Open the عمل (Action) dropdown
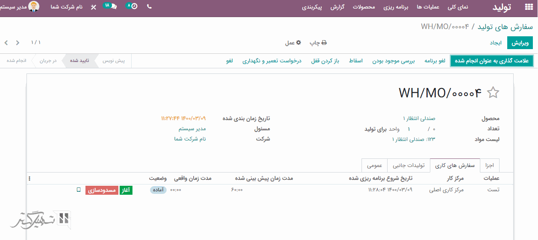Image resolution: width=538 pixels, height=240 pixels. (293, 43)
